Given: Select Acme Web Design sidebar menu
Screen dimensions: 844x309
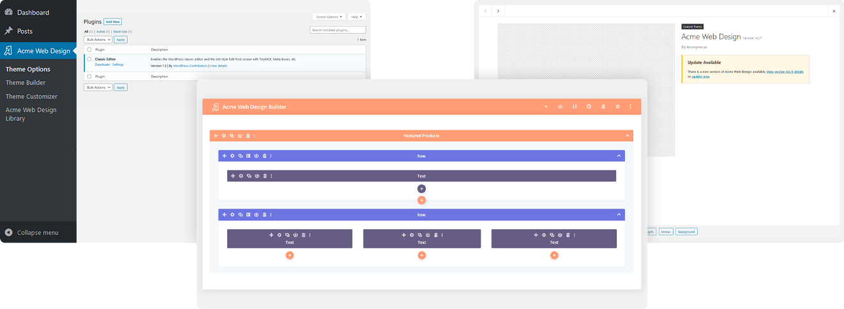Looking at the screenshot, I should click(38, 51).
